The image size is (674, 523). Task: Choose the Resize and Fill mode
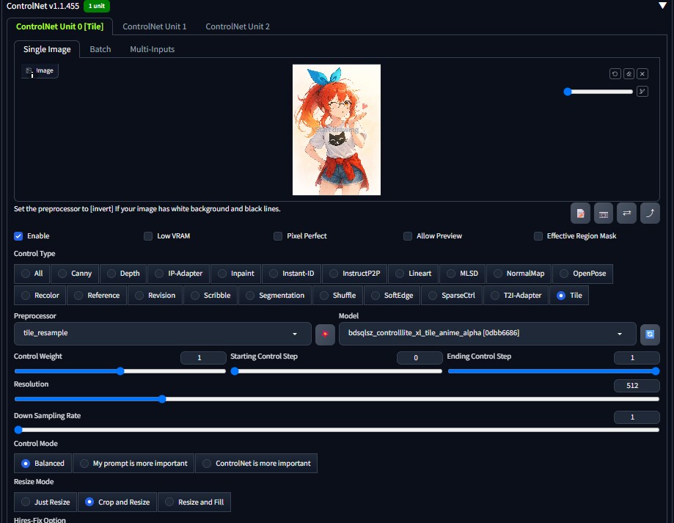(x=194, y=502)
